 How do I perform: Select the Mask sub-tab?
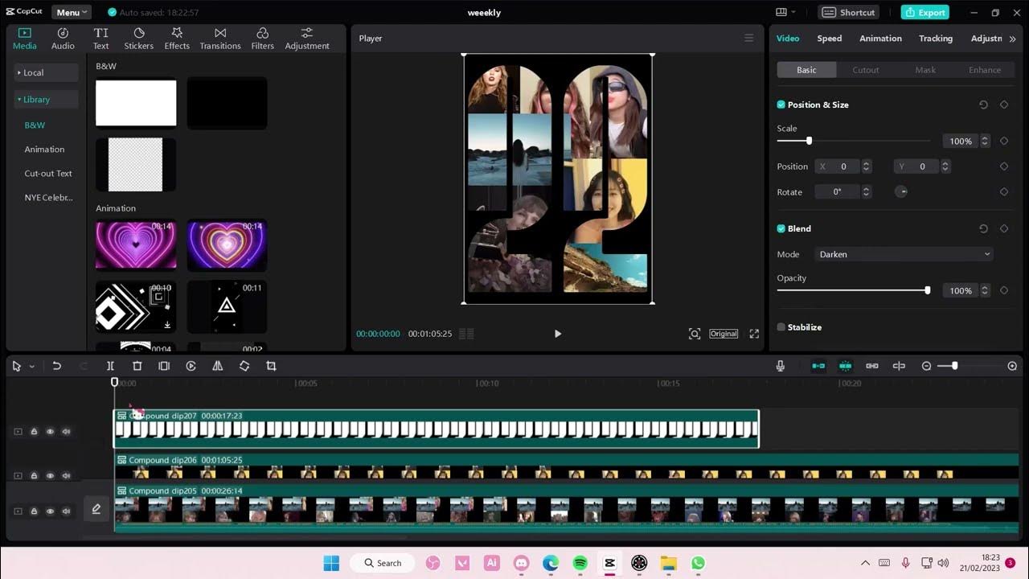tap(925, 70)
